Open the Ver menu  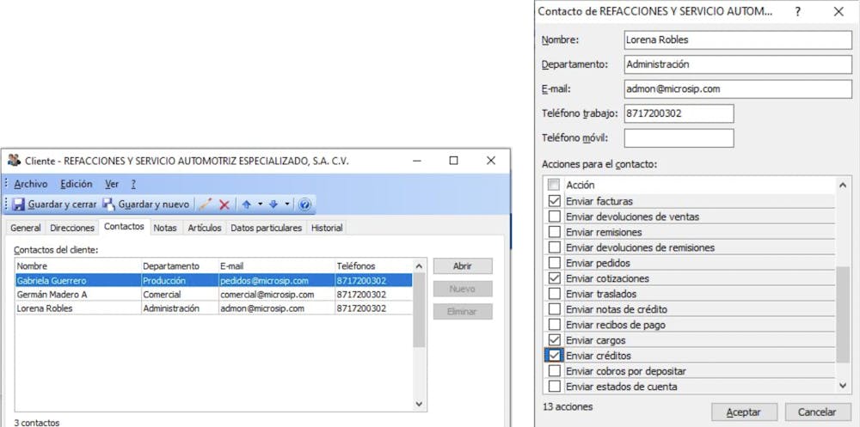[112, 184]
